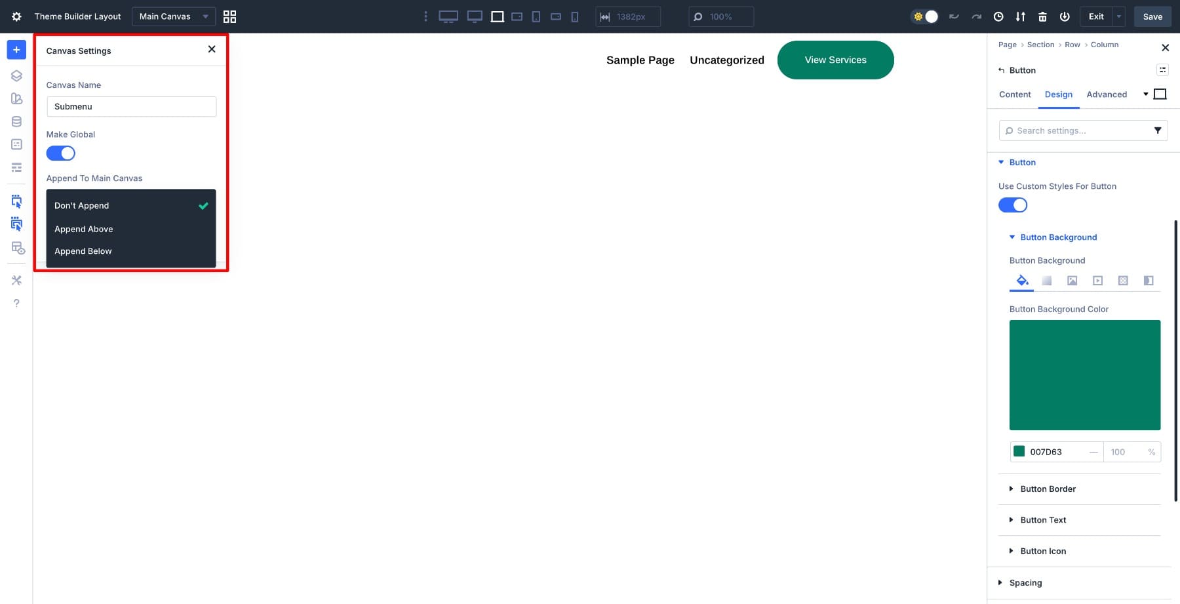1180x604 pixels.
Task: Select gradient background type icon
Action: (1047, 281)
